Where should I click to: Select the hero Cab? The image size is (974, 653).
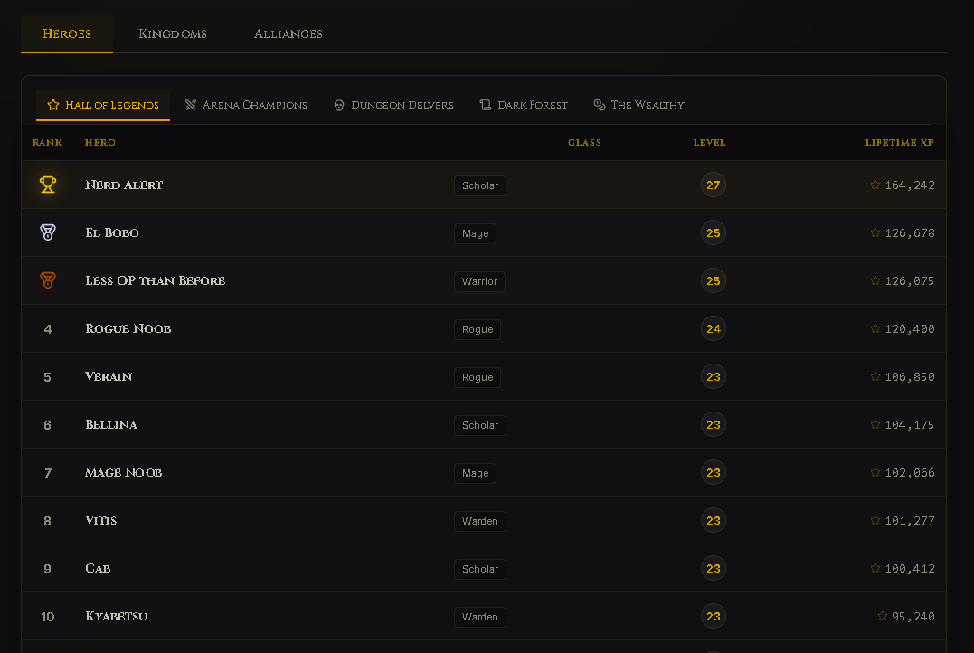[x=99, y=568]
